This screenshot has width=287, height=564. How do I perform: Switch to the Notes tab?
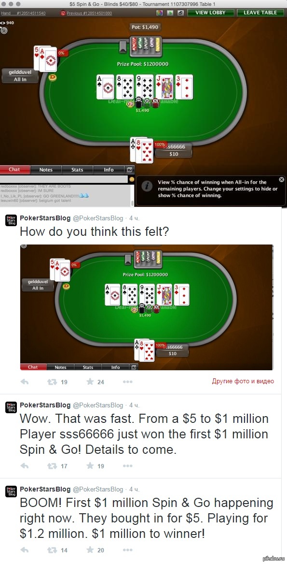pos(46,170)
